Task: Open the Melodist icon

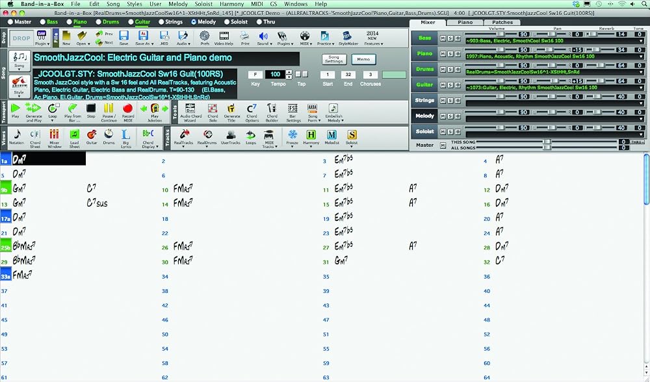Action: pos(331,136)
